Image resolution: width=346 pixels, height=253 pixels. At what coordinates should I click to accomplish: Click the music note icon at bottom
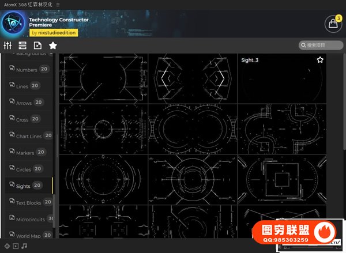(x=25, y=246)
